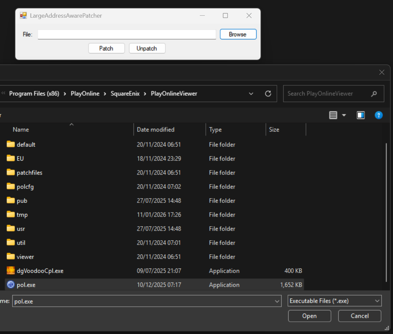This screenshot has width=393, height=334.
Task: Click the Patch button
Action: (x=106, y=48)
